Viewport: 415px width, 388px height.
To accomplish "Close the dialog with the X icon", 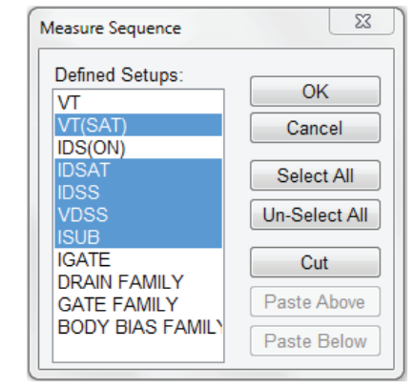I will click(x=363, y=21).
